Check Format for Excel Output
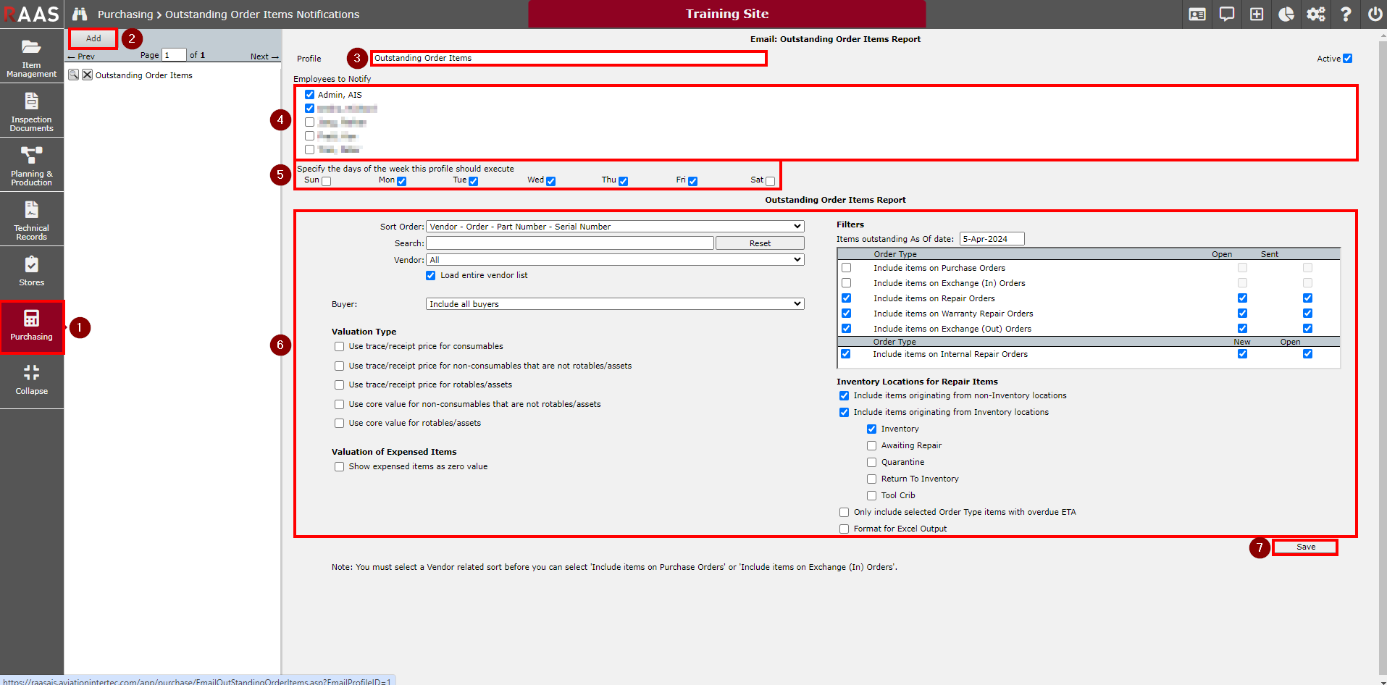Screen dimensions: 1387x685 coord(844,529)
